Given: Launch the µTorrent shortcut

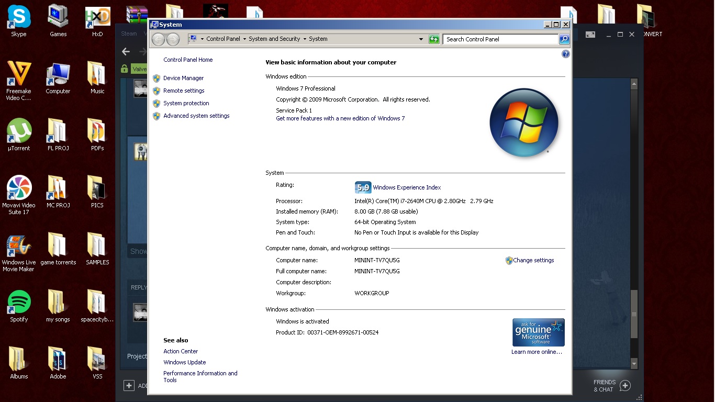Looking at the screenshot, I should (19, 135).
